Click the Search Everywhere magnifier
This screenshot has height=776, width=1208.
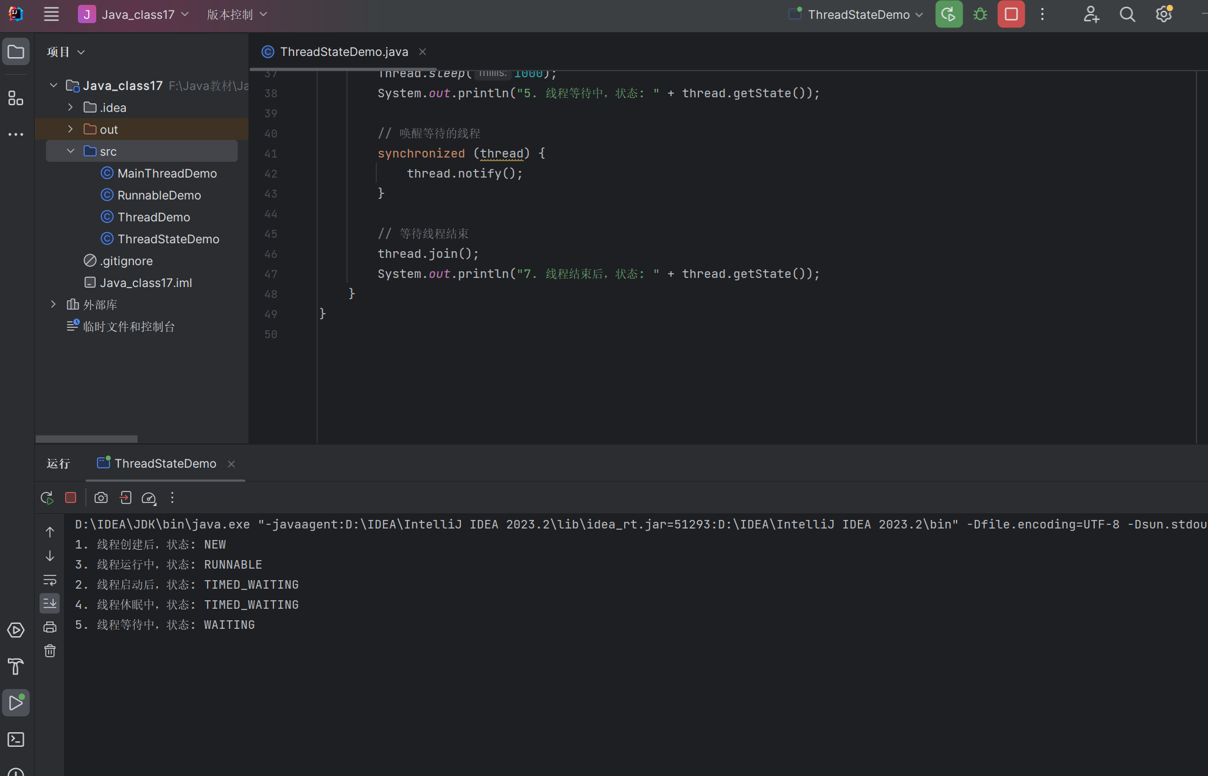tap(1127, 15)
